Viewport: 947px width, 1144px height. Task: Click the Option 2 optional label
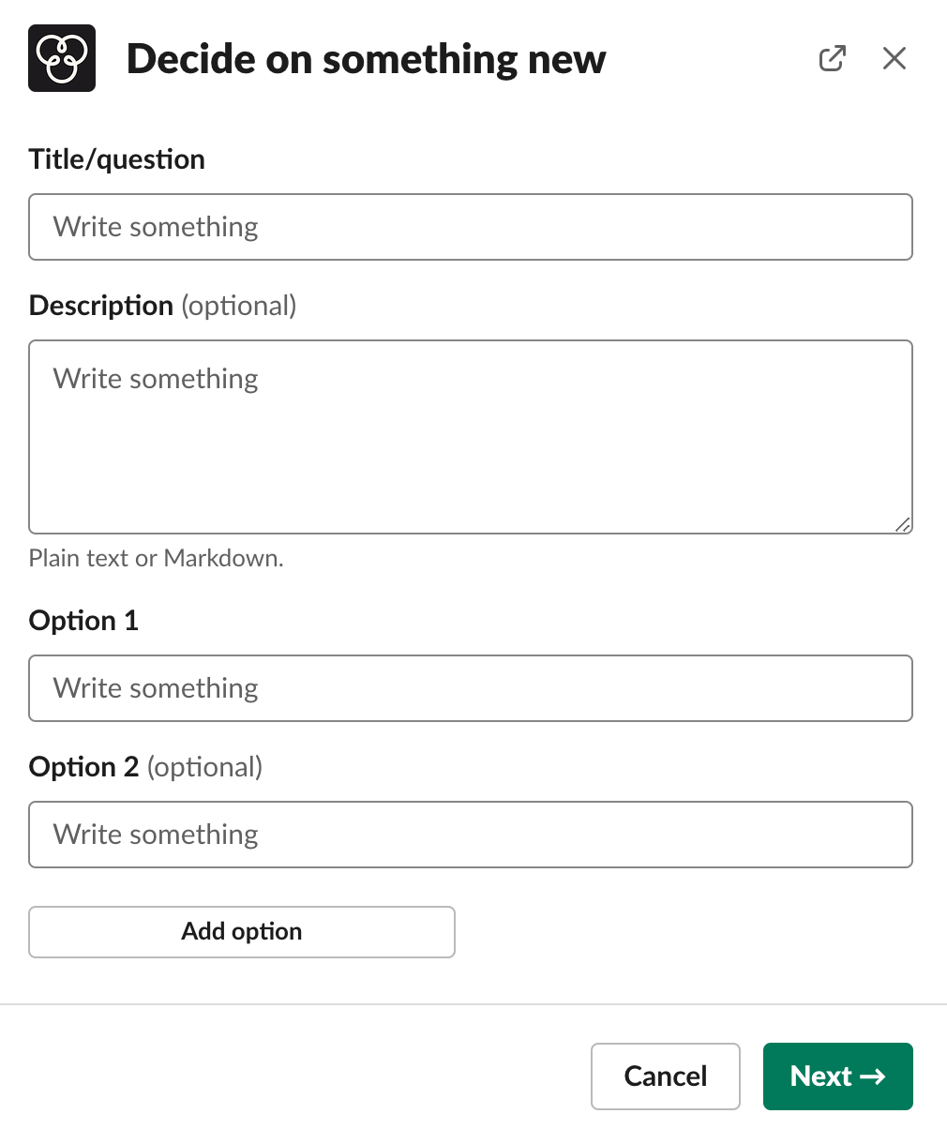click(145, 766)
